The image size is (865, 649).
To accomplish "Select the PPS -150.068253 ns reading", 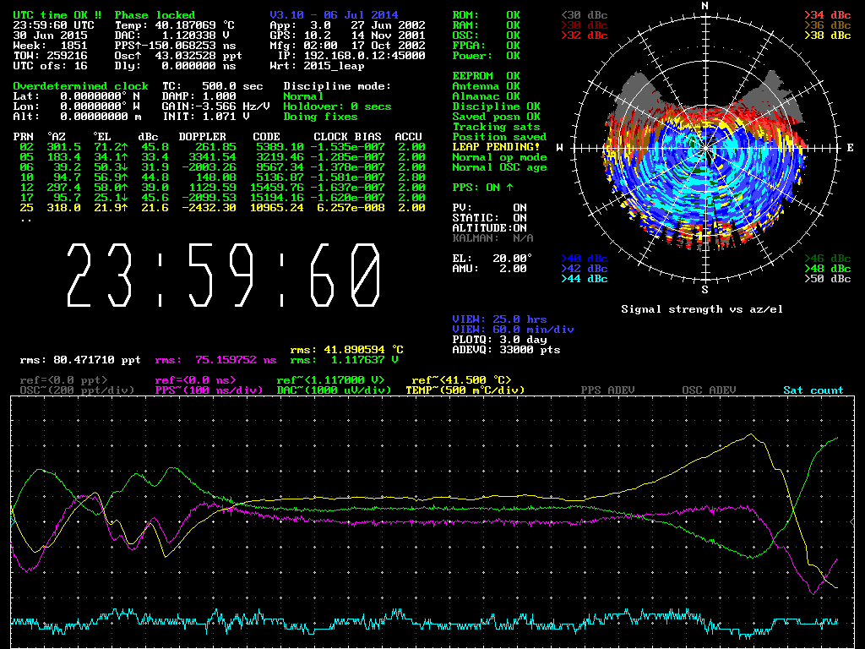I will tap(176, 46).
